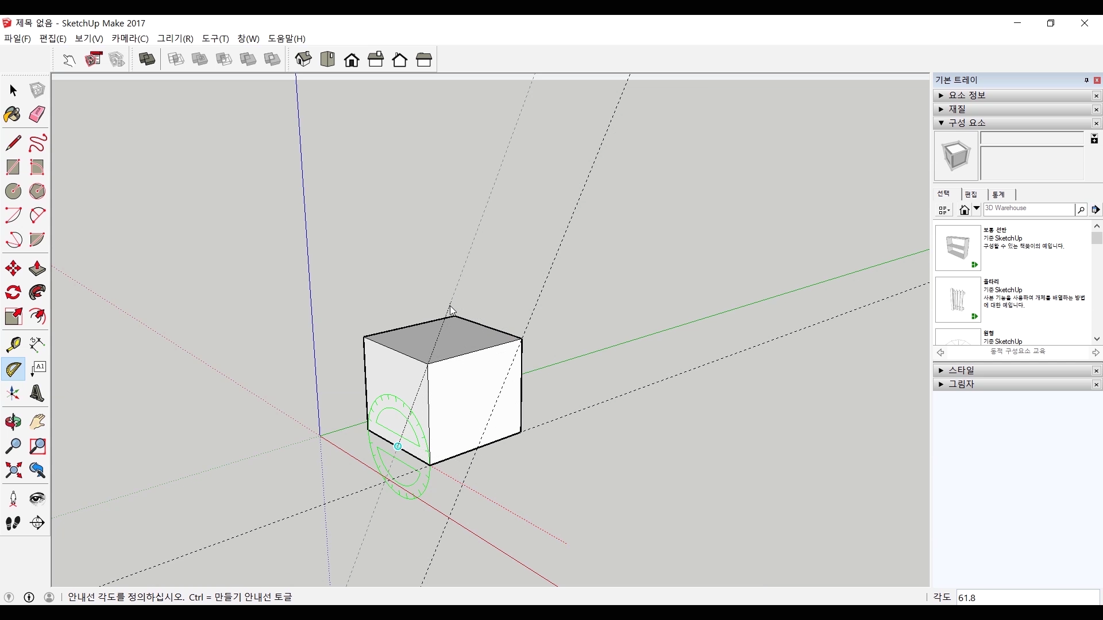The height and width of the screenshot is (620, 1103).
Task: Select the Move tool
Action: (x=13, y=268)
